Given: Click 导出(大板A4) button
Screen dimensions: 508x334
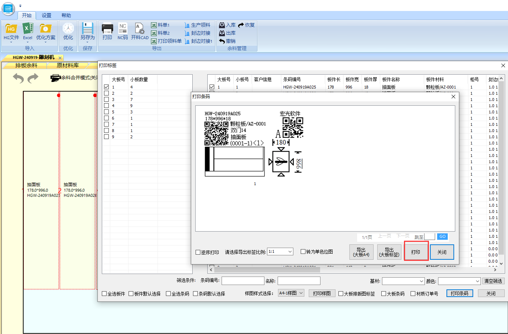Looking at the screenshot, I should click(x=361, y=252).
